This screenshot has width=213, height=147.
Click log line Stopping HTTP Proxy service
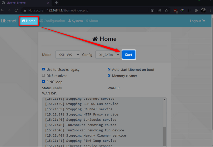[82, 114]
